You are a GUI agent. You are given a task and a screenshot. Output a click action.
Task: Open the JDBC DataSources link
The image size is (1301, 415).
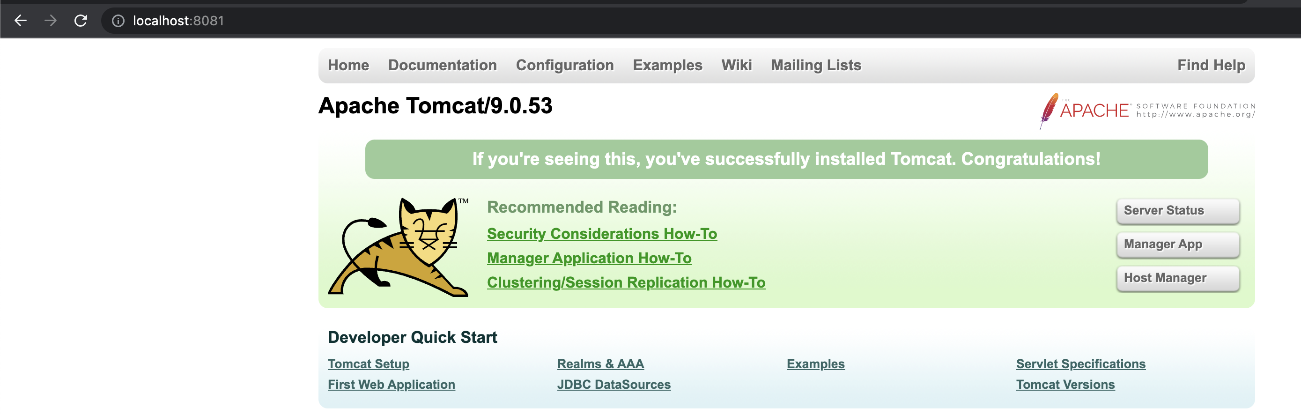point(614,384)
